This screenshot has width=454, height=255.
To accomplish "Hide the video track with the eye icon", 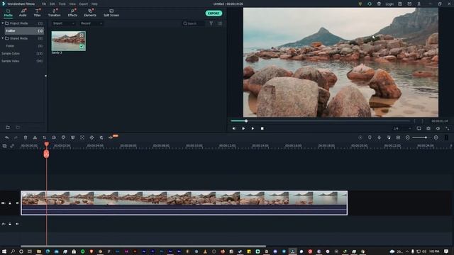I will tap(17, 203).
